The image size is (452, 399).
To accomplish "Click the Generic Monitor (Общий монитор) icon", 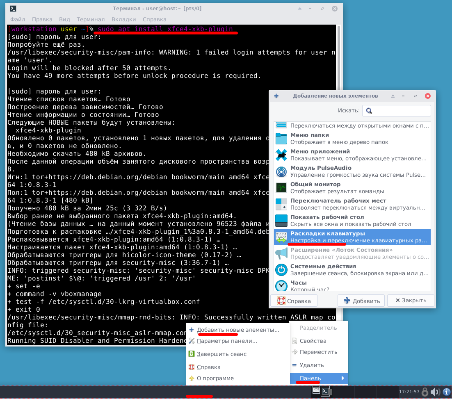I will pyautogui.click(x=281, y=188).
